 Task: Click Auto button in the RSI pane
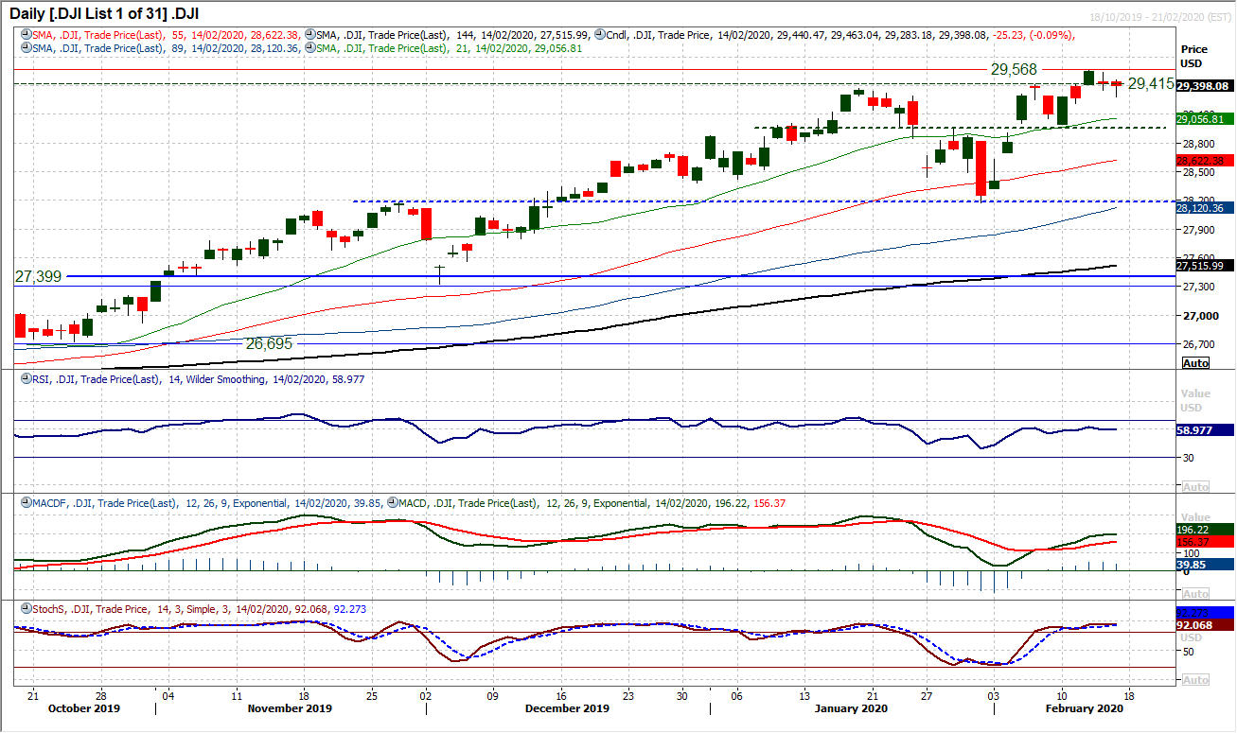[x=1195, y=486]
